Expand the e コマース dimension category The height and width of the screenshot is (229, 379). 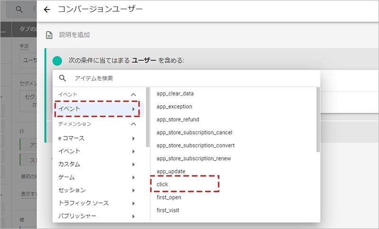(97, 138)
